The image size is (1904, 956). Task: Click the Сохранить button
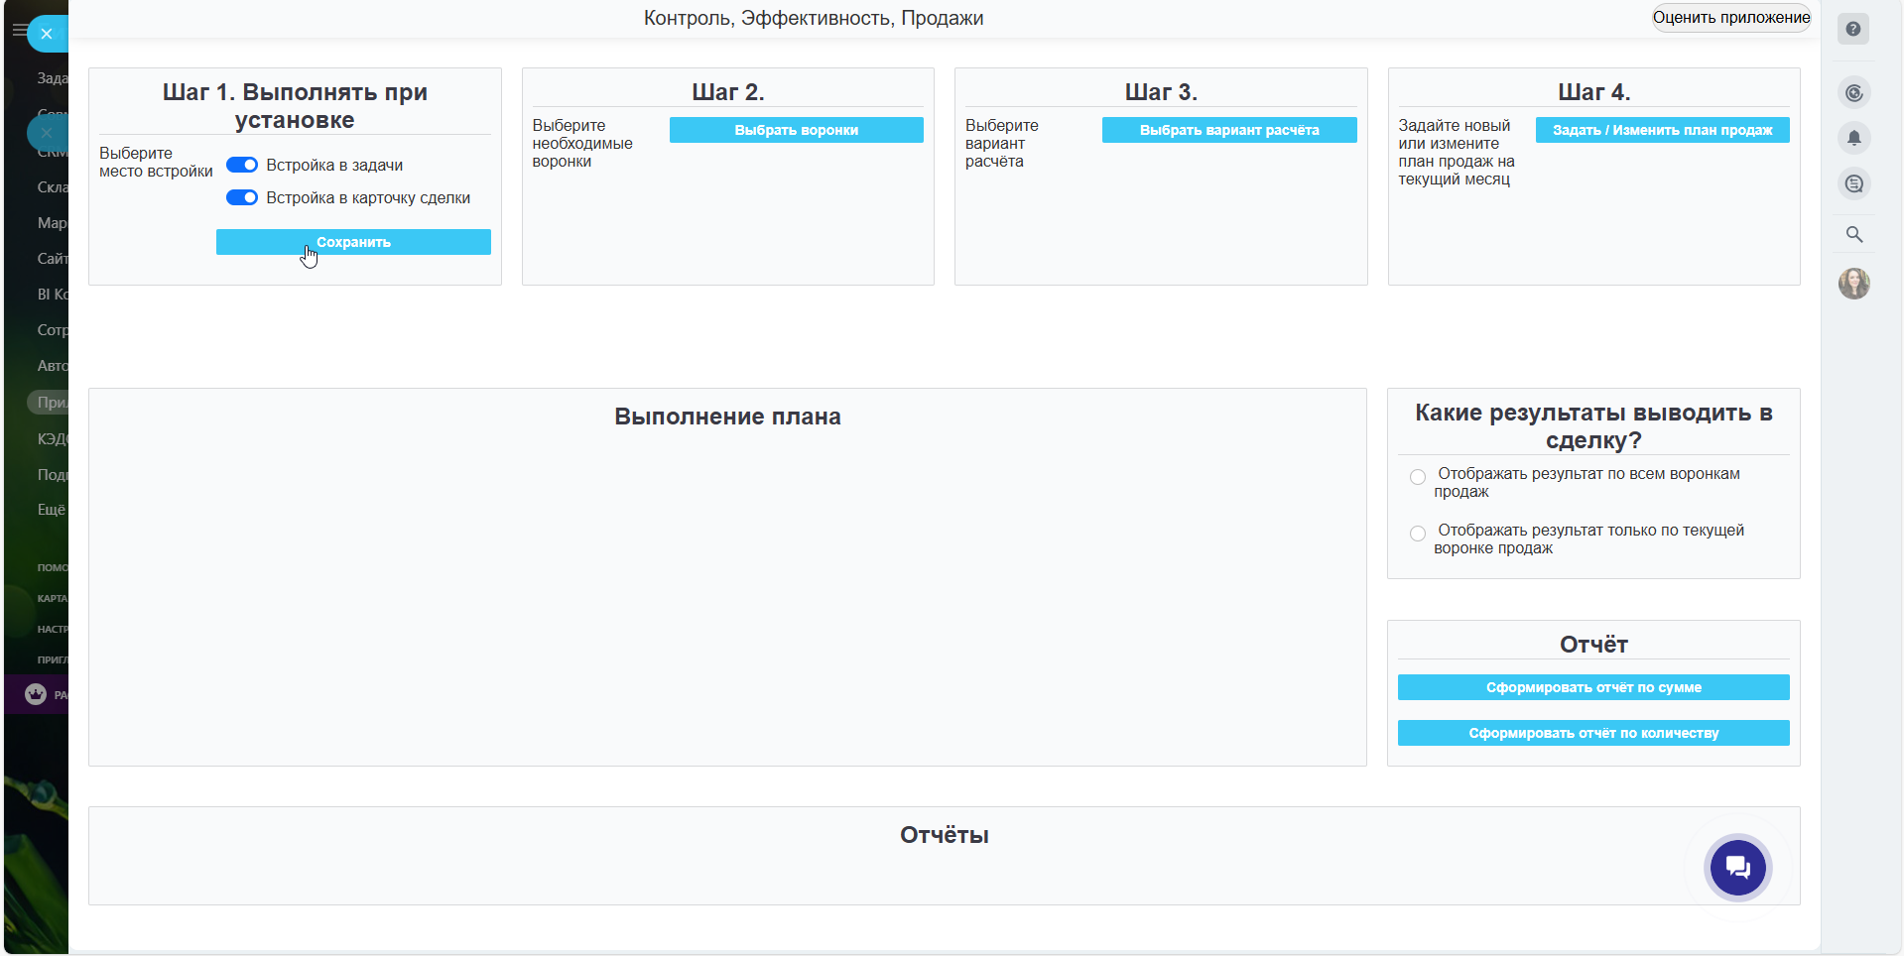pos(353,242)
